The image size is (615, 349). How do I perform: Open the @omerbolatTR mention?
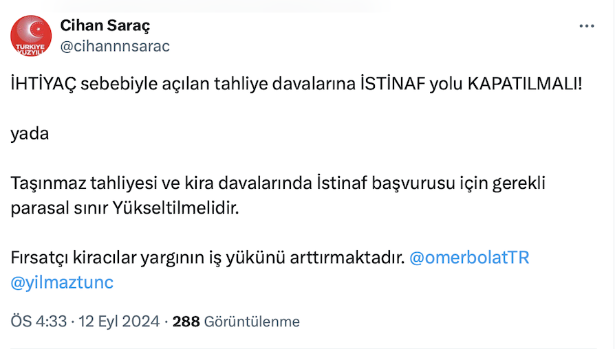tap(469, 258)
